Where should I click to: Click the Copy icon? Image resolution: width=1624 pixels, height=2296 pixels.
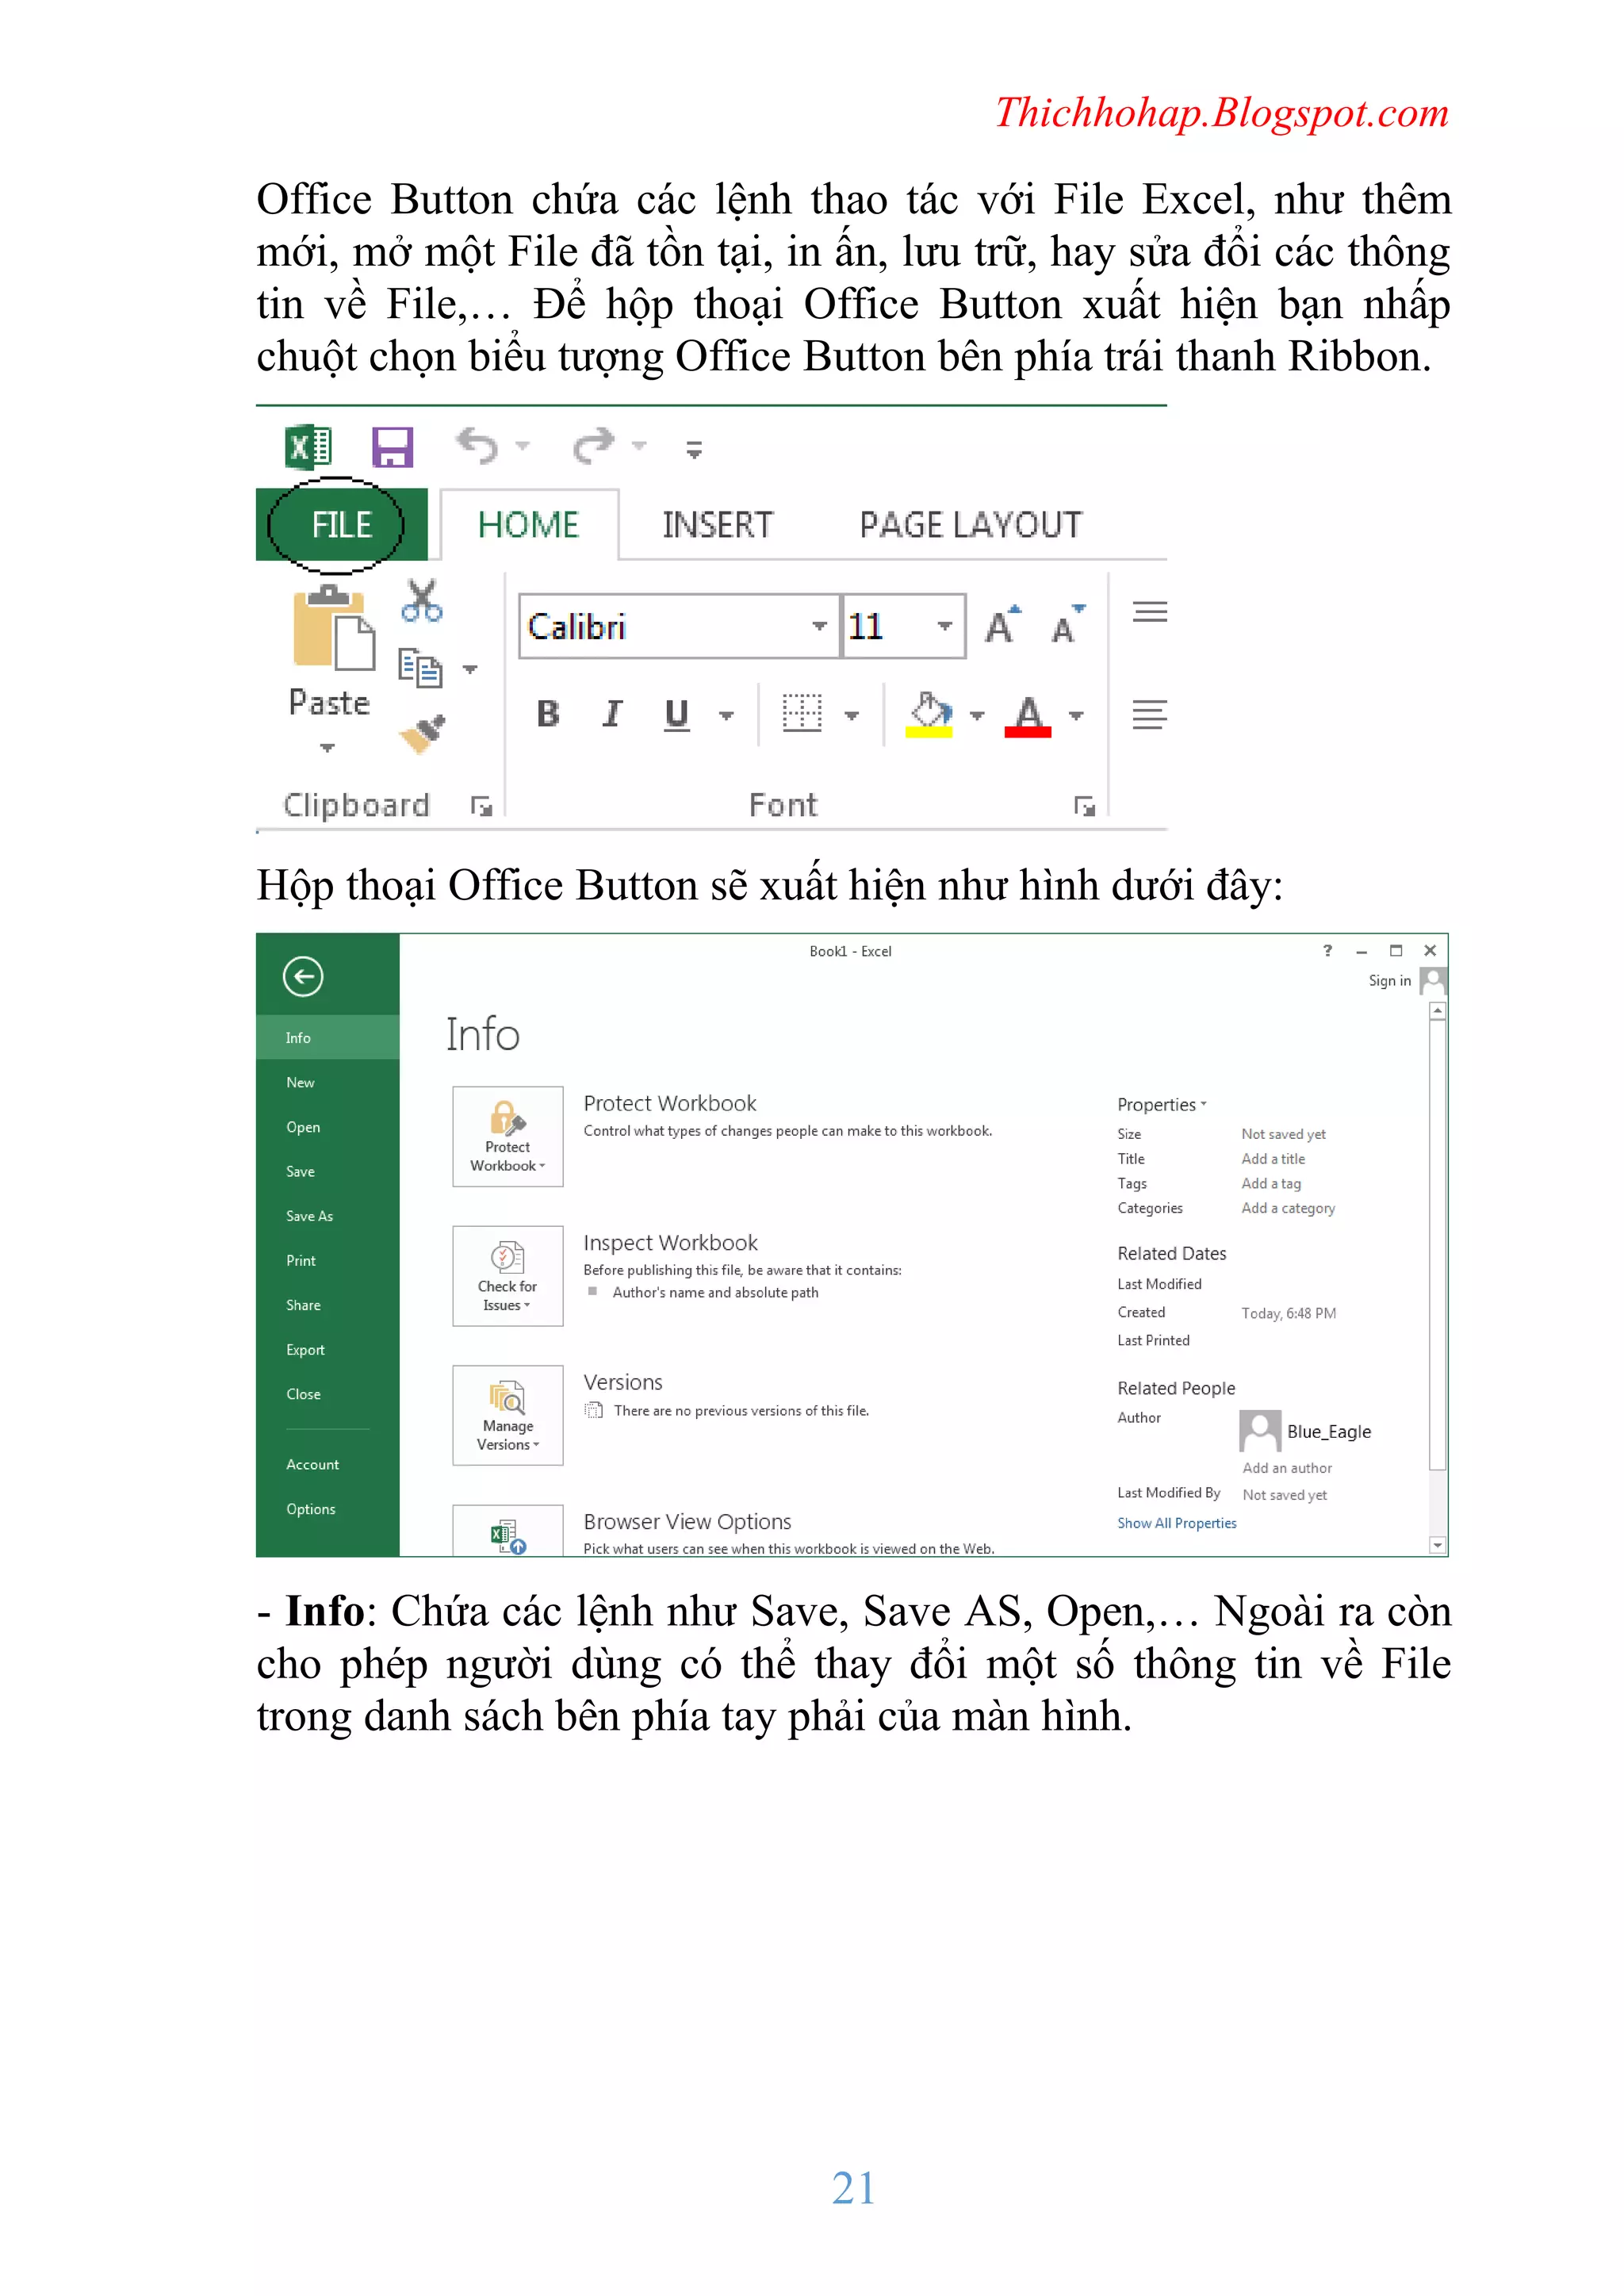[420, 668]
